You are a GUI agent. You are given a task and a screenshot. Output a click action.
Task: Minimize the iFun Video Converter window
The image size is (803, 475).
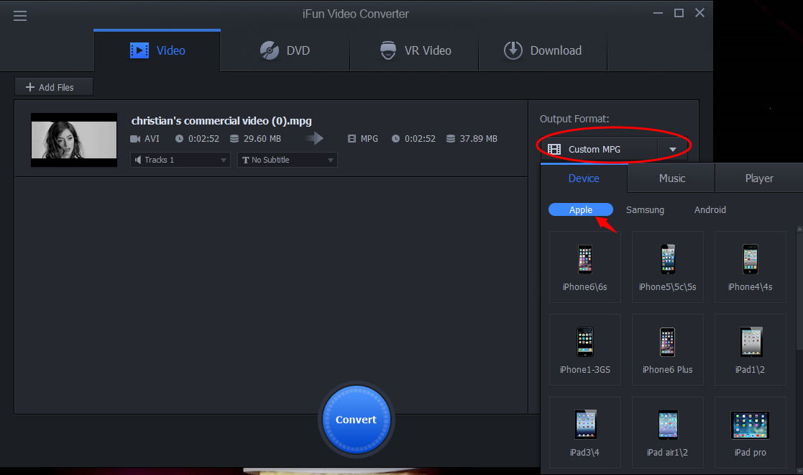pyautogui.click(x=658, y=13)
